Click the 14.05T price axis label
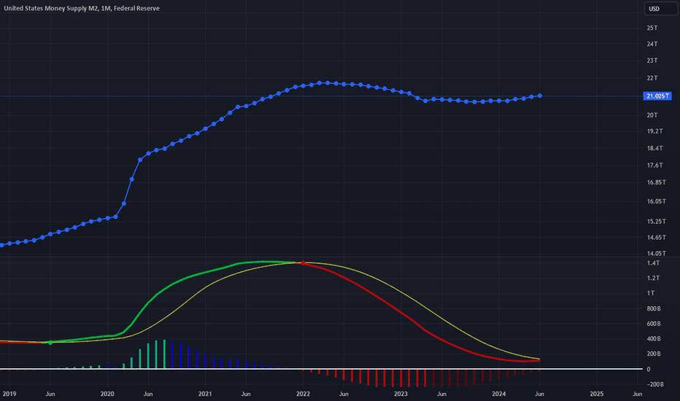 (657, 253)
